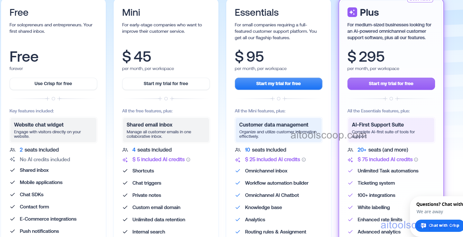Click the checkmark next to "Omnichannel AI Chatbot"

coord(238,195)
